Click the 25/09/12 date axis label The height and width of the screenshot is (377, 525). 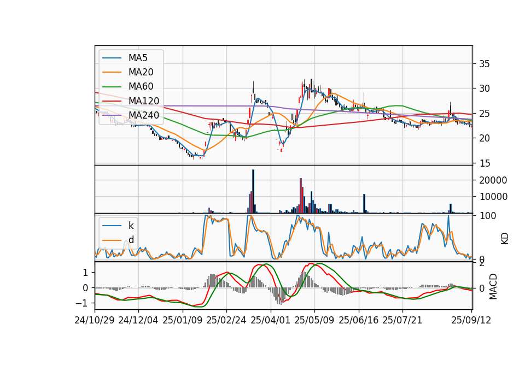point(471,320)
